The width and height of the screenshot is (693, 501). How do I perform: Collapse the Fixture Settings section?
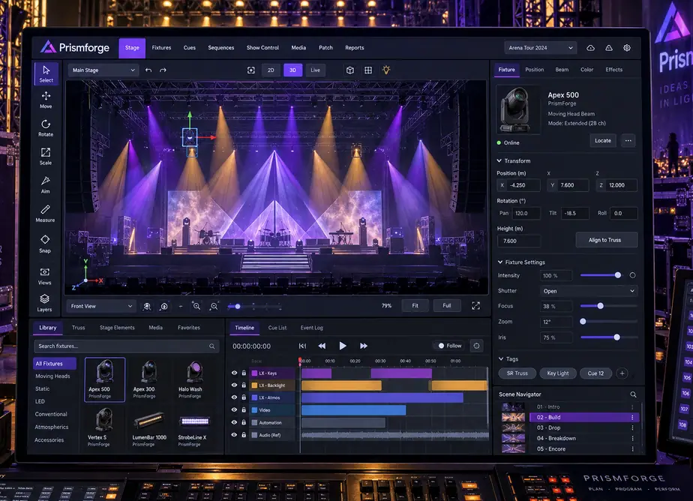pos(499,262)
